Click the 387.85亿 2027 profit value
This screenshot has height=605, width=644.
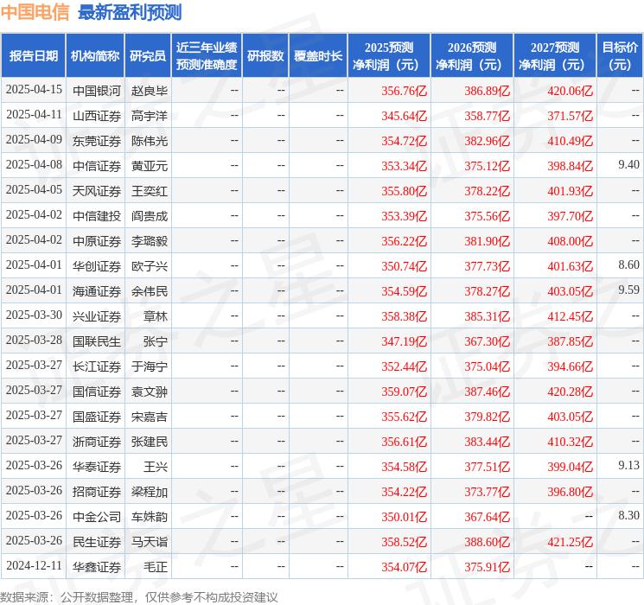(570, 341)
